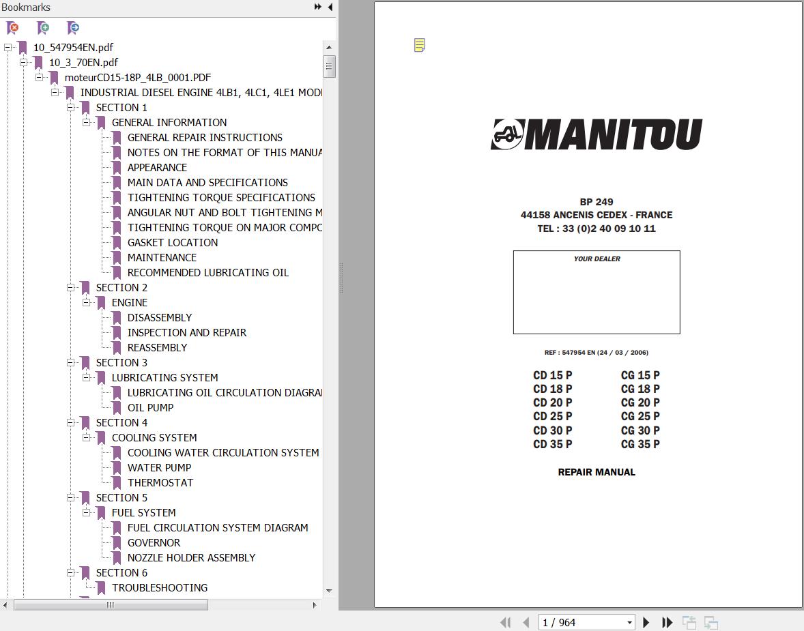This screenshot has width=804, height=631.
Task: Select the OIL PUMP bookmark
Action: point(150,407)
